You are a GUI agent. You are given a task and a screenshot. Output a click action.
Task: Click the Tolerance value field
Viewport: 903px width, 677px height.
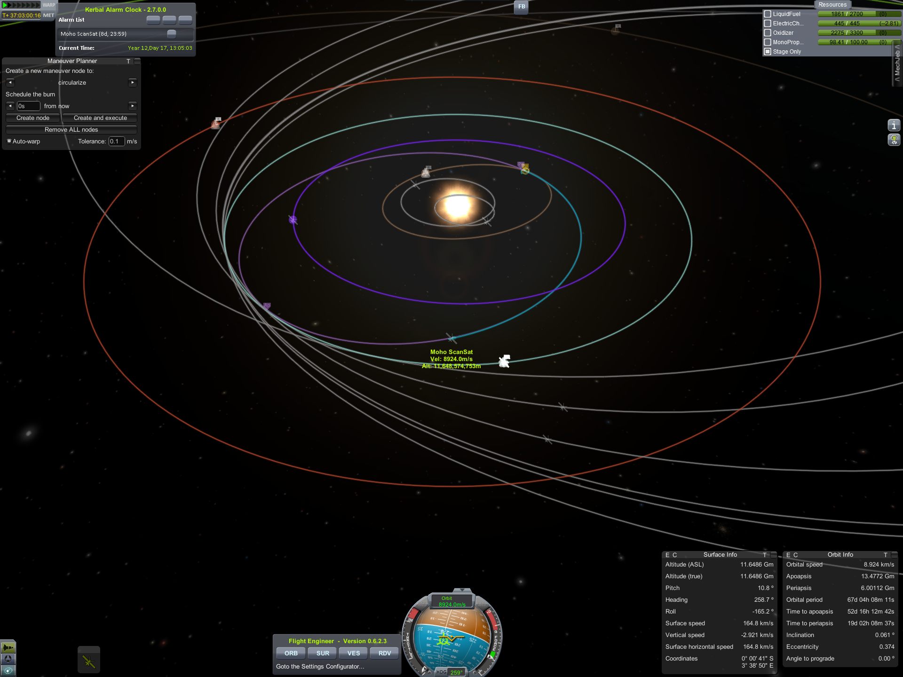pos(116,142)
